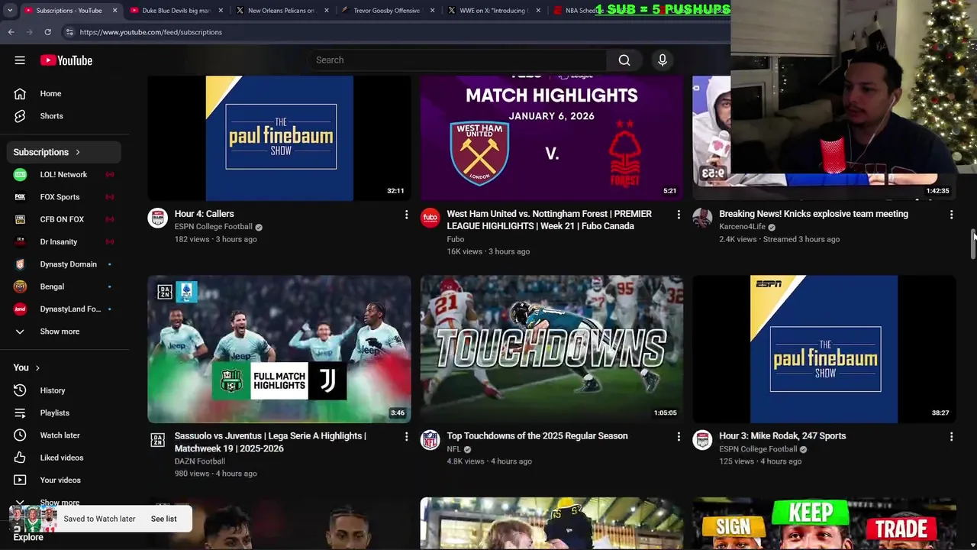The width and height of the screenshot is (977, 550).
Task: Click the search magnifier button
Action: click(x=624, y=60)
